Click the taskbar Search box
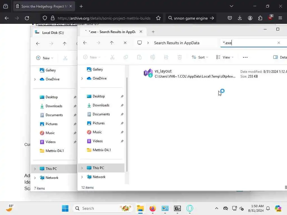The width and height of the screenshot is (287, 215). pos(103,208)
